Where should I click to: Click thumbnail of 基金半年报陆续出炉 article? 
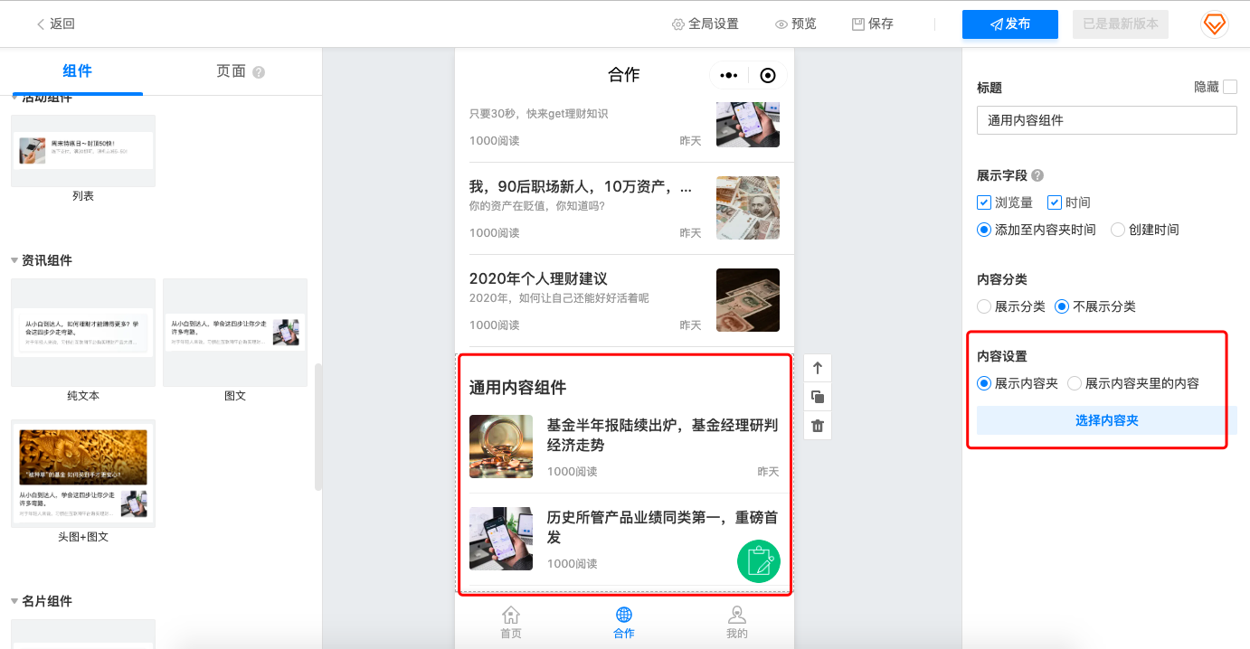click(x=501, y=447)
